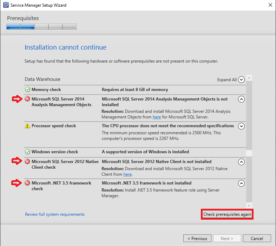
Task: Click the 'Expand All' text label
Action: tap(227, 80)
